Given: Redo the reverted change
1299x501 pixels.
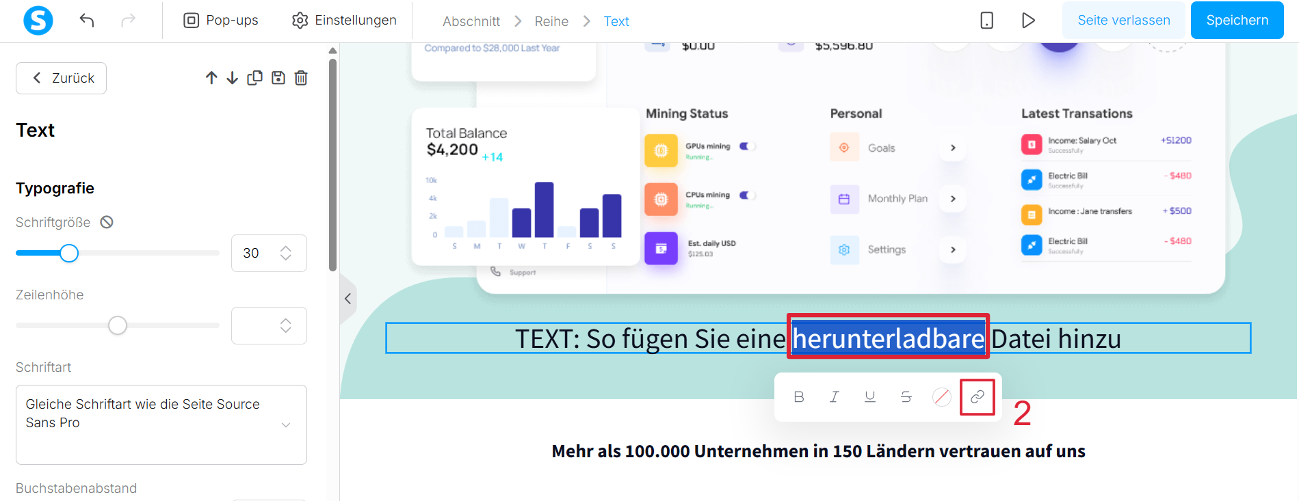Looking at the screenshot, I should (x=128, y=21).
